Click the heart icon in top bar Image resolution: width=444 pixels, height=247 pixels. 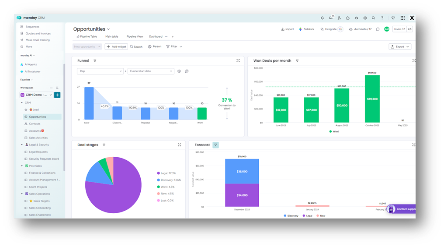pyautogui.click(x=393, y=18)
